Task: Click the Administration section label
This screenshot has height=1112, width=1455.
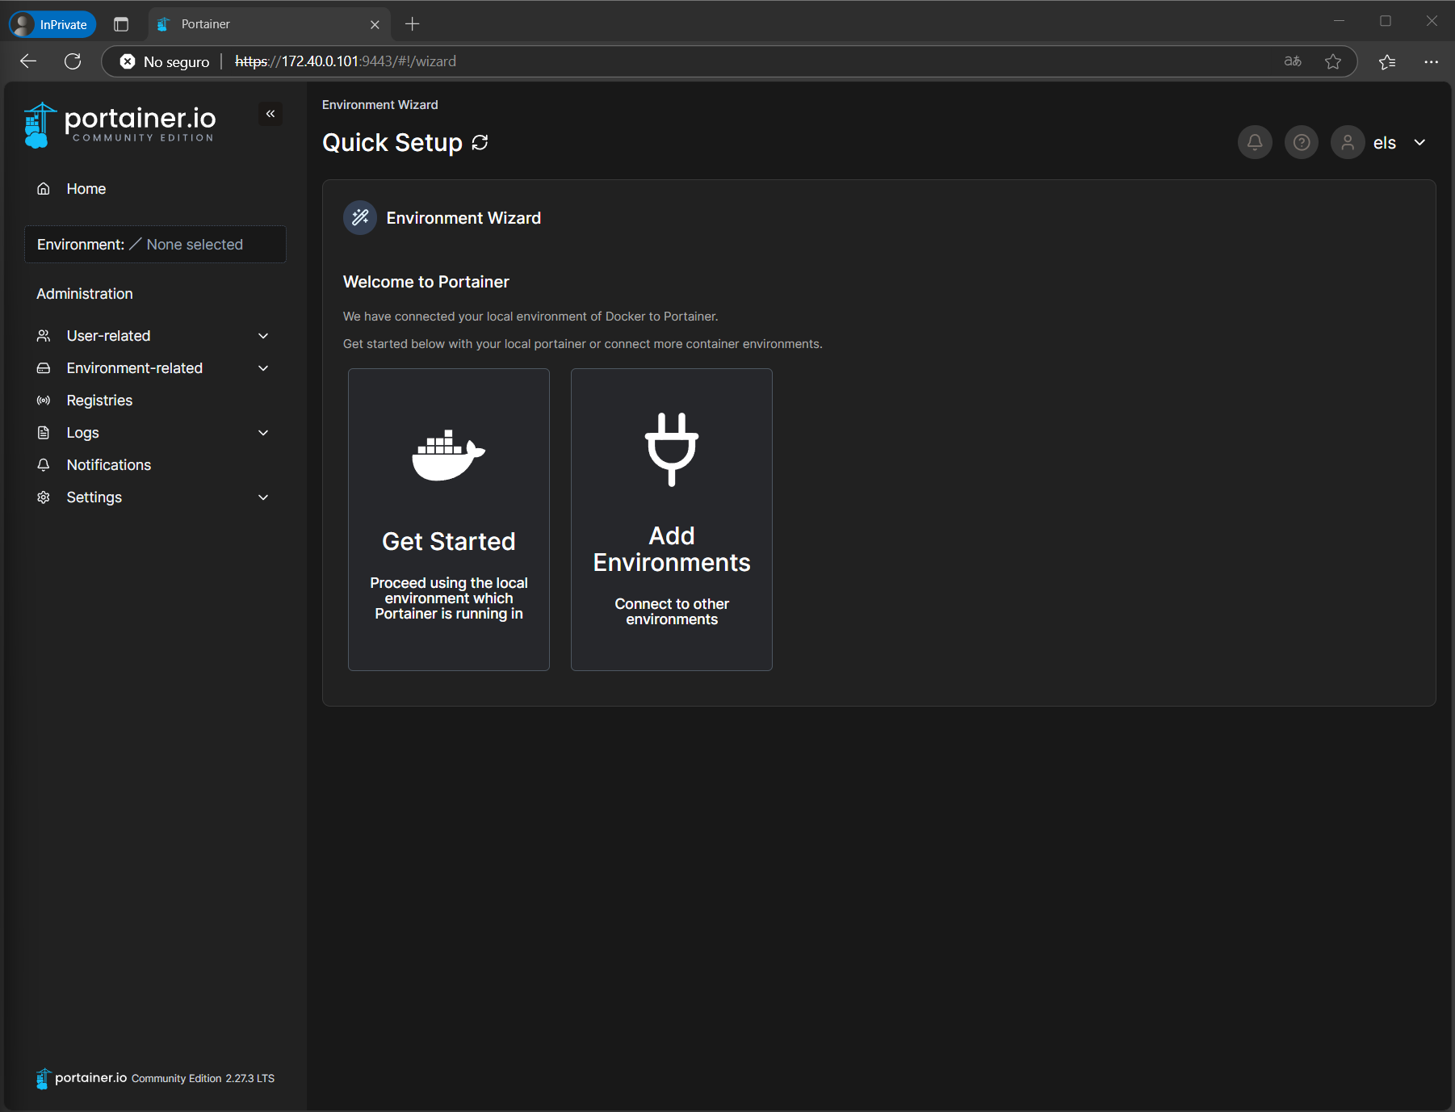Action: click(85, 294)
